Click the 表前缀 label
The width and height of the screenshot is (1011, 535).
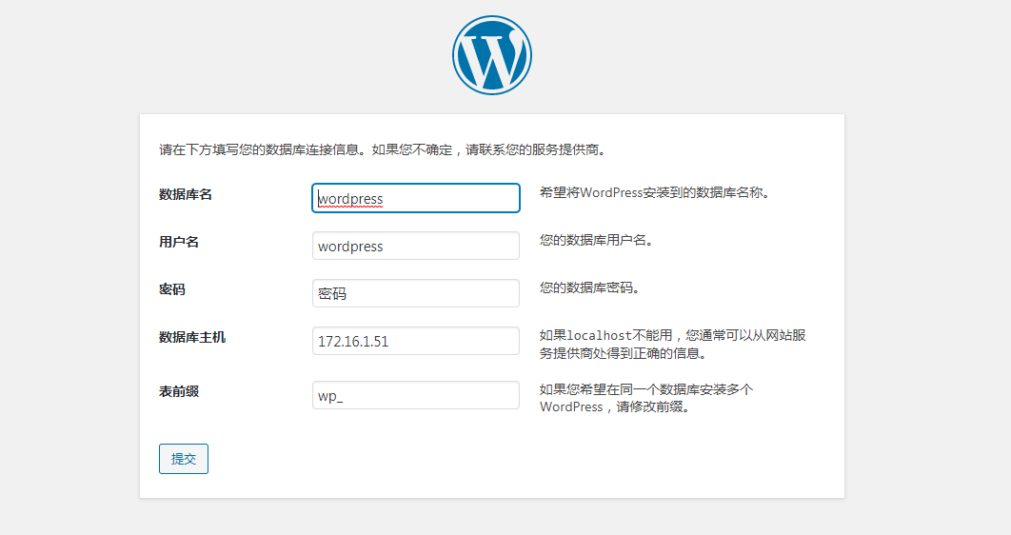pyautogui.click(x=179, y=392)
